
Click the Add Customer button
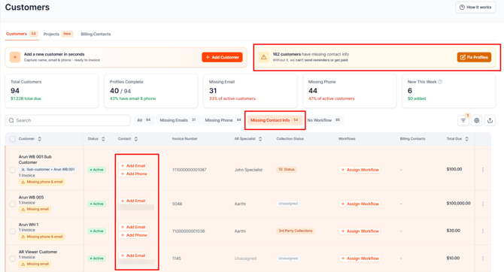point(222,57)
